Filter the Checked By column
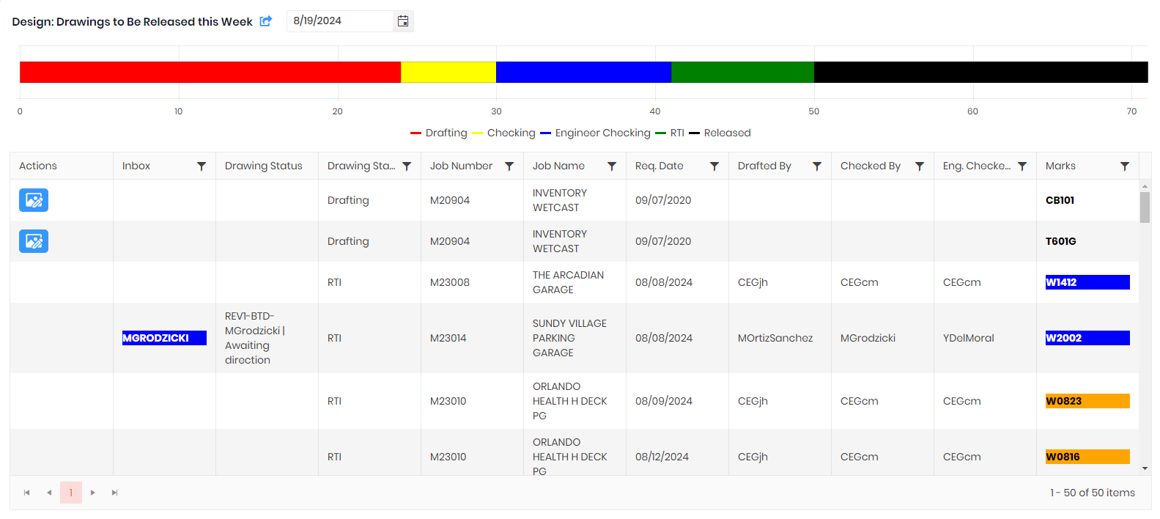Viewport: 1160px width, 519px height. point(920,166)
